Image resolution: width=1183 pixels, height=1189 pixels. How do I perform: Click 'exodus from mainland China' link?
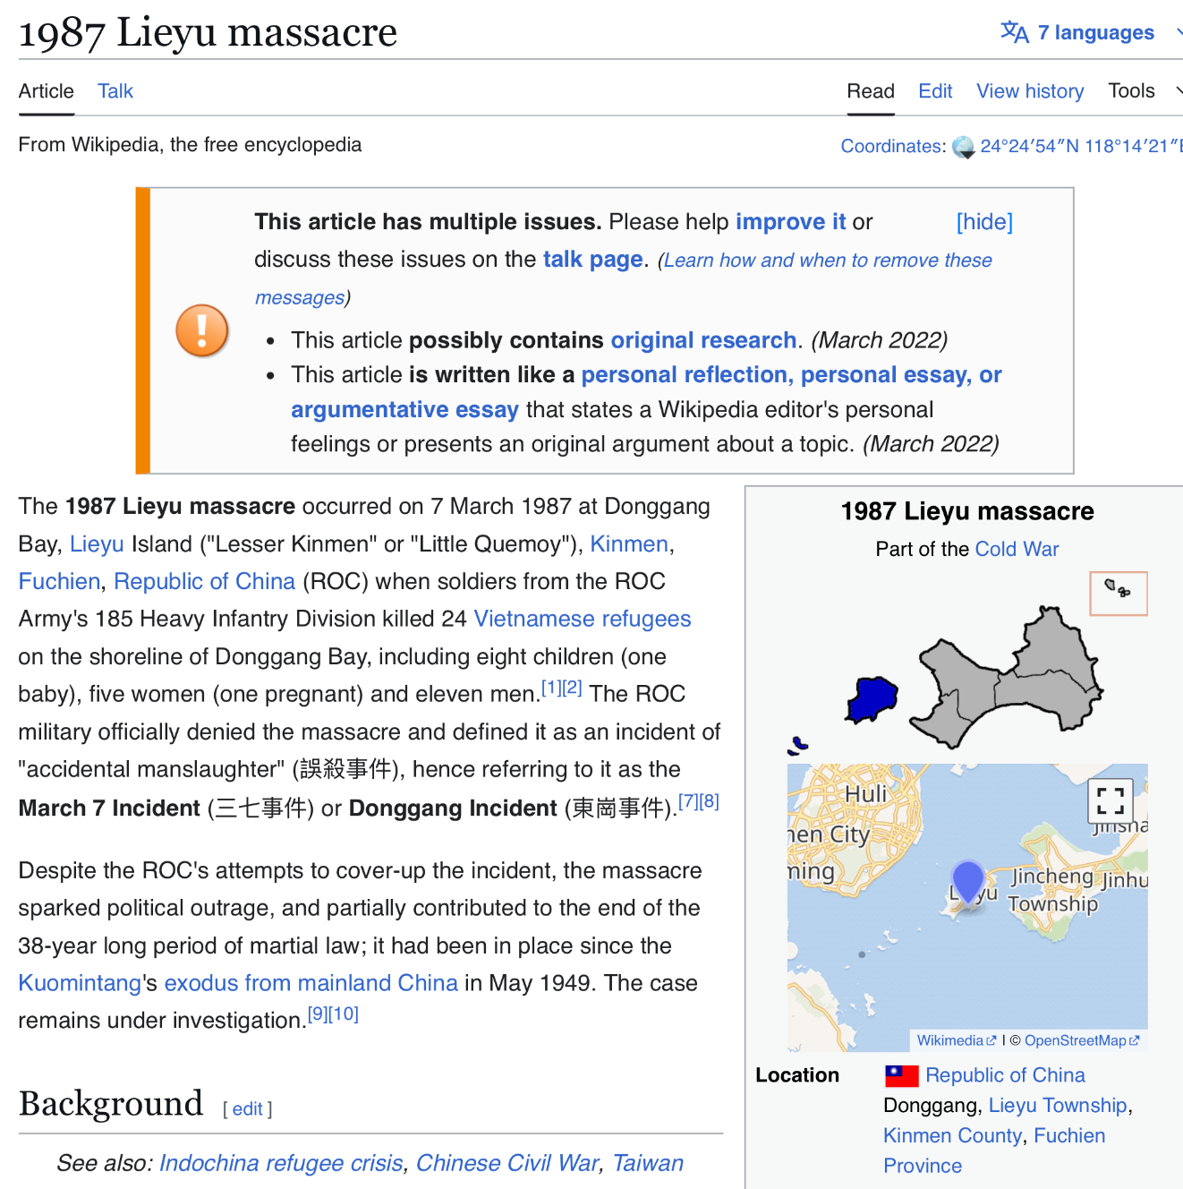coord(311,982)
